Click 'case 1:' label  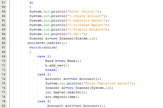[x=44, y=57]
